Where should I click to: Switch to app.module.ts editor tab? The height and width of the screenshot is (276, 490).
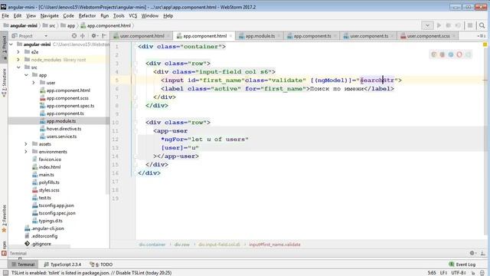tap(260, 36)
